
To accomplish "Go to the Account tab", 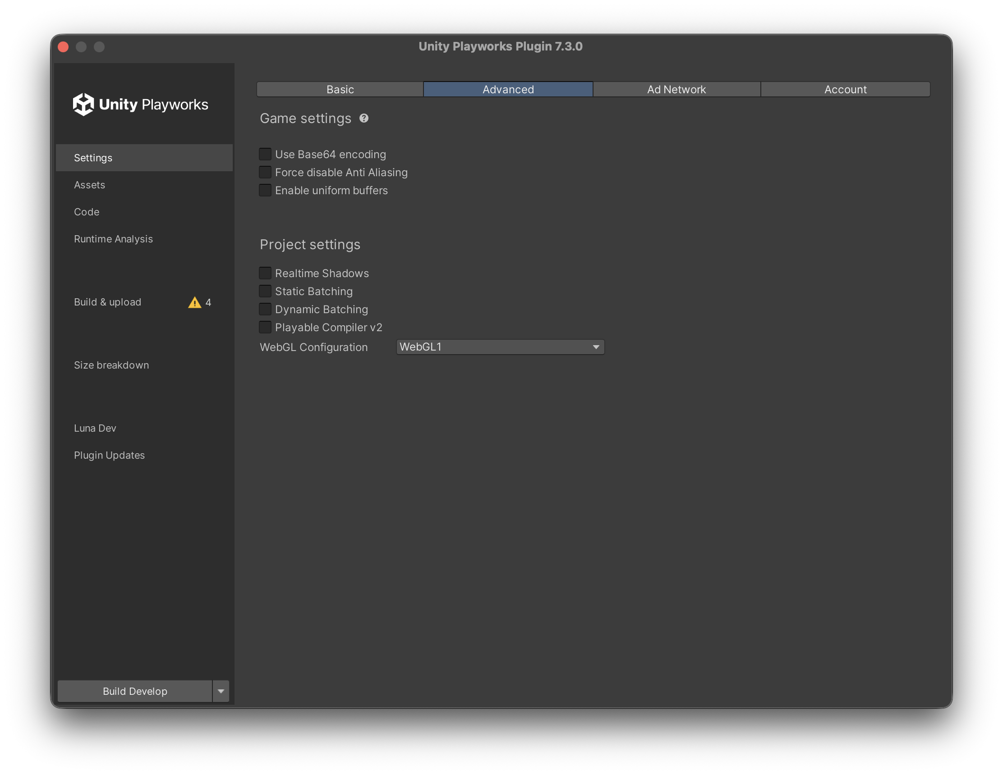I will [x=846, y=90].
